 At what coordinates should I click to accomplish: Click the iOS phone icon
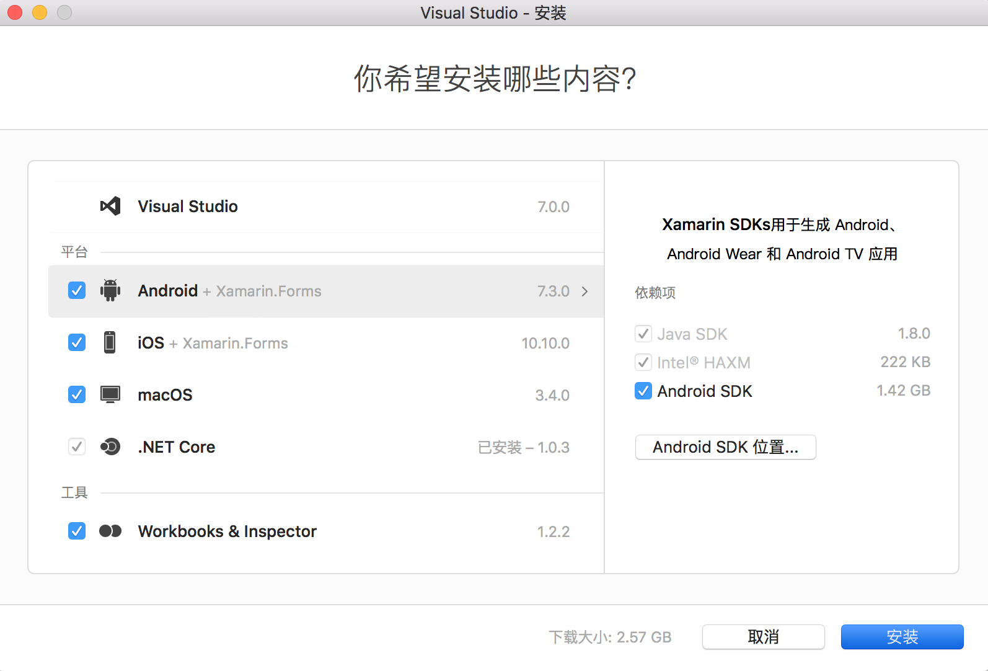coord(110,342)
